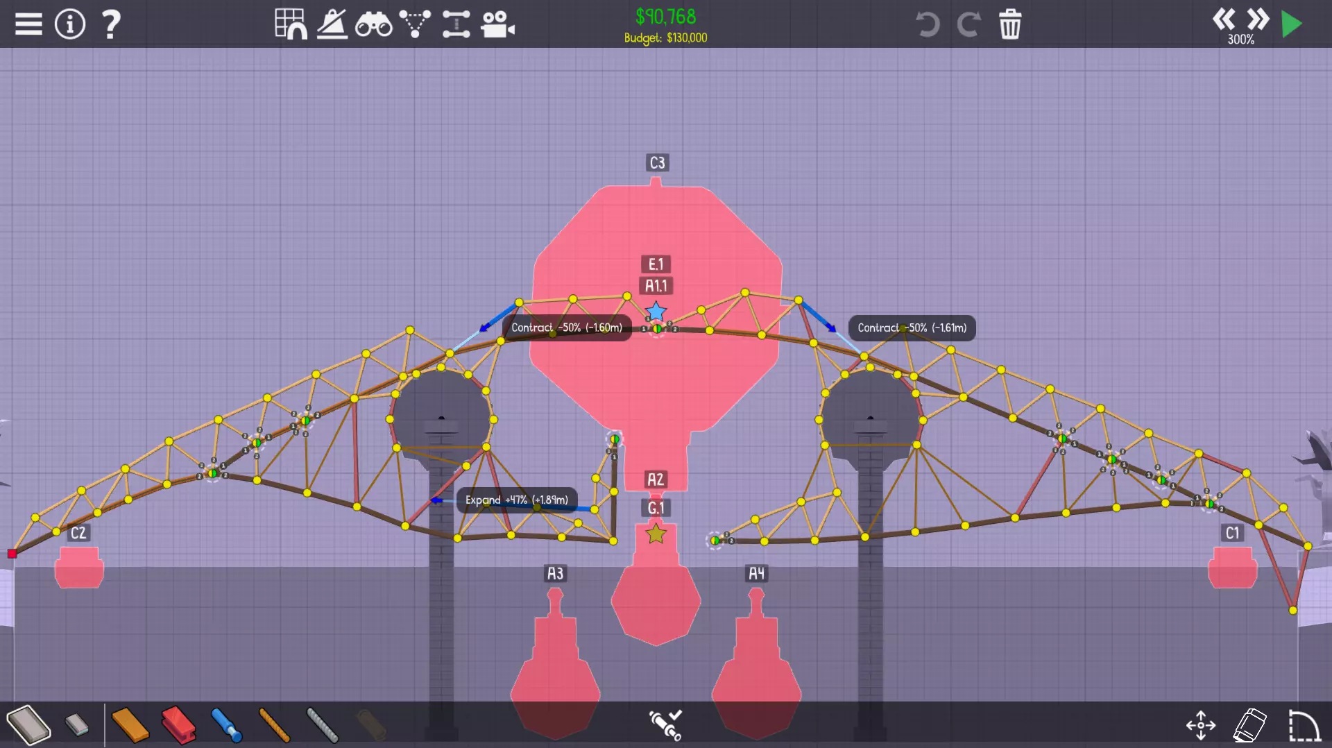Screen dimensions: 1332x748
Task: Click the gold star checkpoint marker
Action: tap(656, 534)
